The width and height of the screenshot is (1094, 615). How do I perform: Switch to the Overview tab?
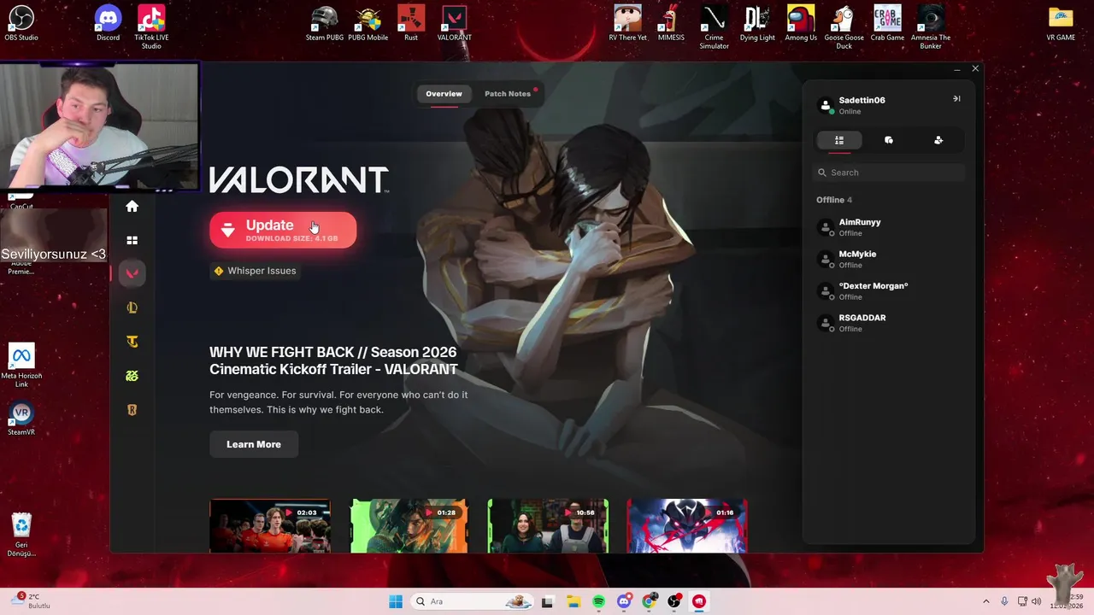444,94
